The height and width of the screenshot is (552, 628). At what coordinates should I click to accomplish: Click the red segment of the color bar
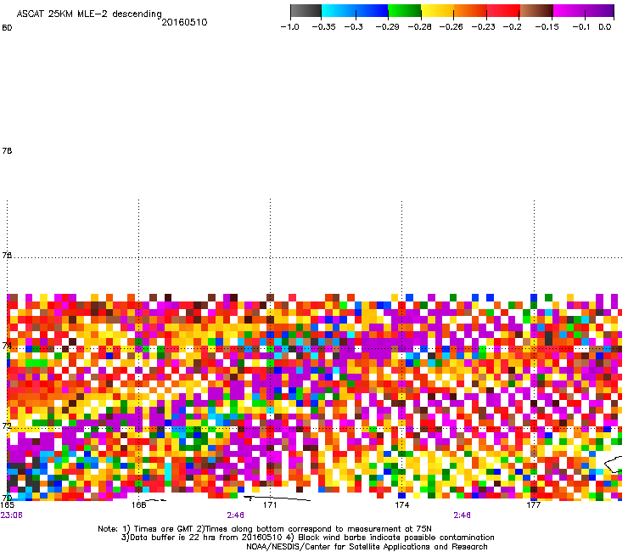[x=503, y=11]
